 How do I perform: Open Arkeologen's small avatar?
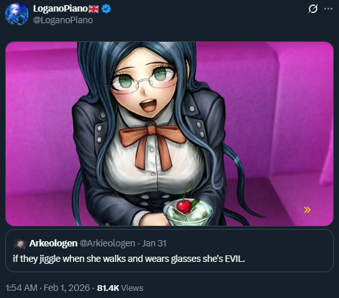20,243
